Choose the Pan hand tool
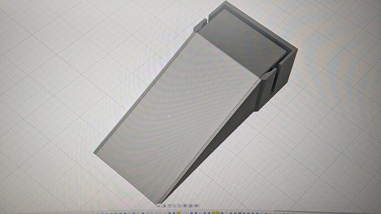Viewport: 381px width, 214px height. 170,206
